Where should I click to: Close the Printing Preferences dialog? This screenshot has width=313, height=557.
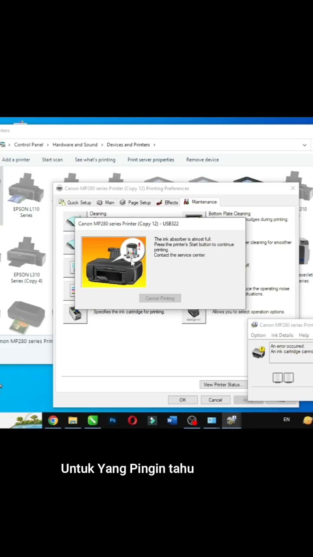coord(293,188)
